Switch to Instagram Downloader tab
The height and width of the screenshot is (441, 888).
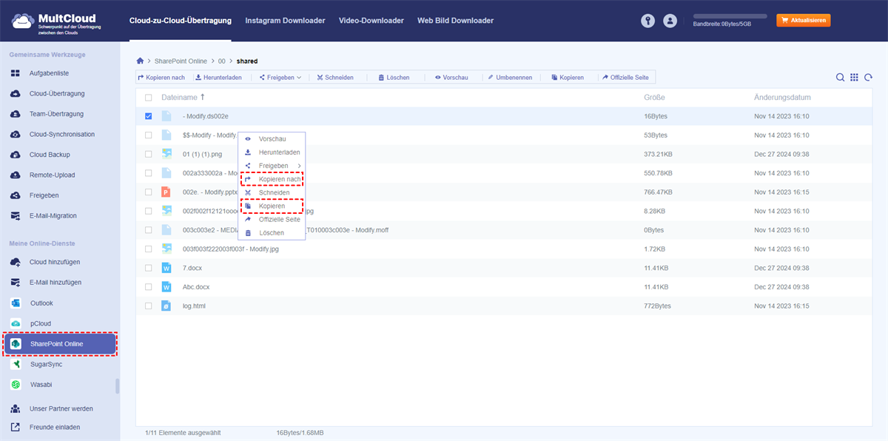(285, 21)
